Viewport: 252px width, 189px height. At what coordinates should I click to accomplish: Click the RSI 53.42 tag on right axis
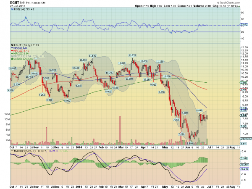pyautogui.click(x=244, y=25)
